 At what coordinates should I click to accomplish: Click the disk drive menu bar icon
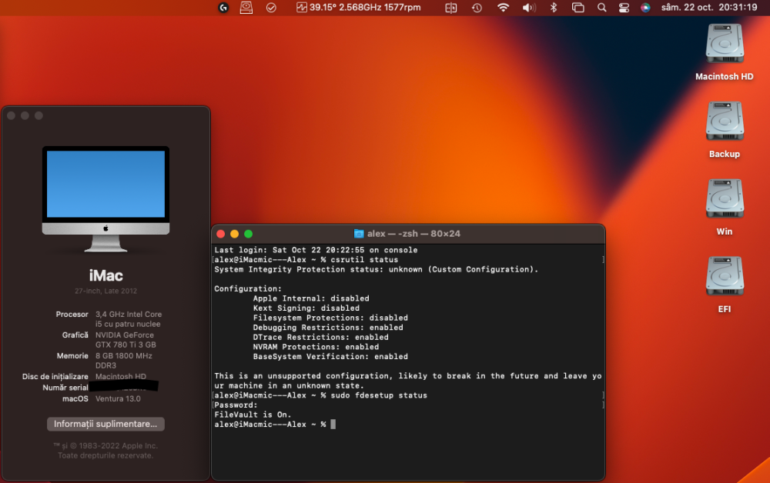(x=246, y=8)
